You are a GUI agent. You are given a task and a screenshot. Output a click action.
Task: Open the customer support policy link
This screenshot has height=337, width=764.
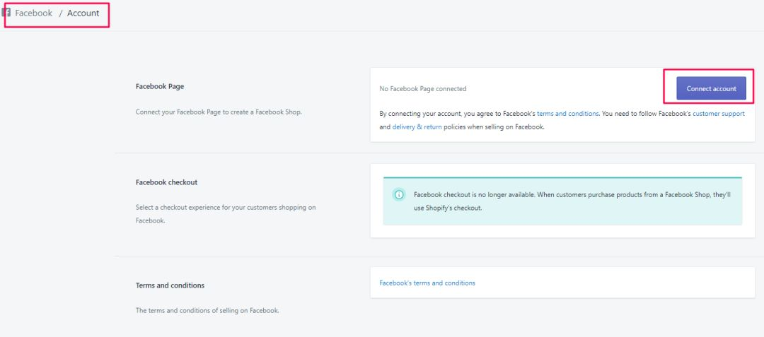click(719, 113)
